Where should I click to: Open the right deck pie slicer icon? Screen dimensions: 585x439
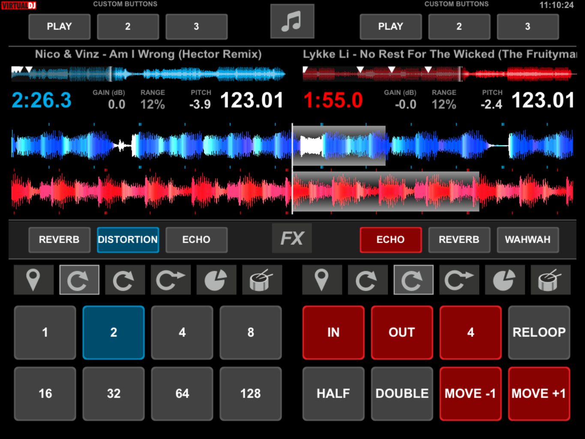point(504,280)
